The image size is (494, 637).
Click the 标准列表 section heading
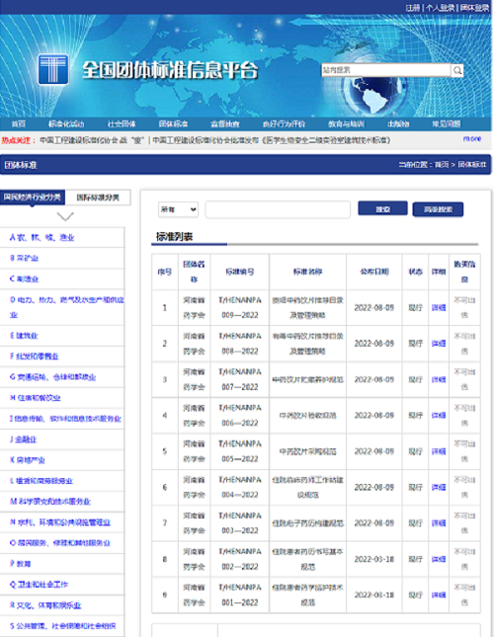174,236
